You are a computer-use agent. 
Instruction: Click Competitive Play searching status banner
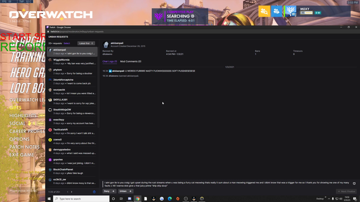tap(180, 16)
